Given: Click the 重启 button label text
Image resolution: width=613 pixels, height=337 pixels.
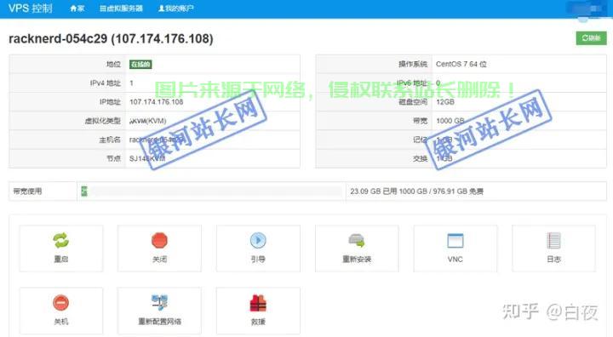Looking at the screenshot, I should [61, 260].
